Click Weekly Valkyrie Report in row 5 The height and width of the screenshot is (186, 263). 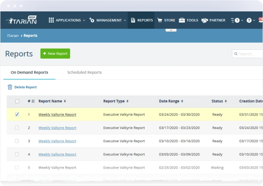click(57, 168)
